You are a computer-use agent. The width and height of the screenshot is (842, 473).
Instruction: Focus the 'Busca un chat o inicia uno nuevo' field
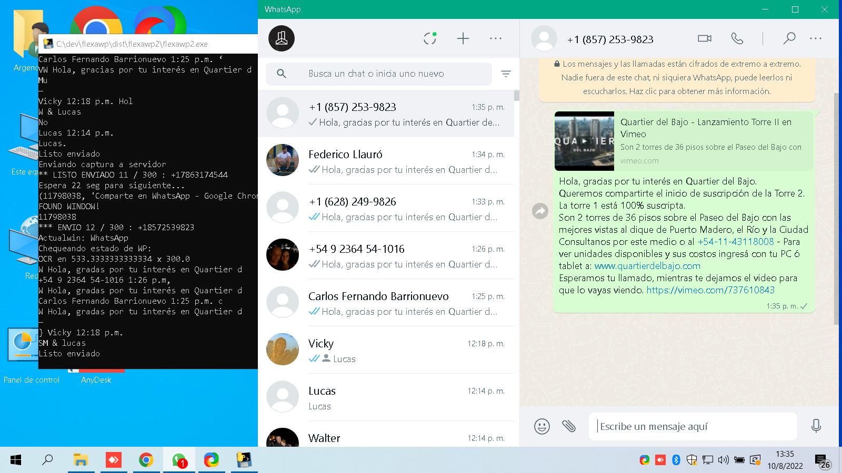pos(379,74)
